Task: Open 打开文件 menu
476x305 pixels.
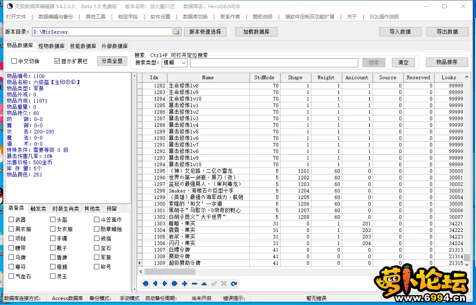Action: click(16, 17)
